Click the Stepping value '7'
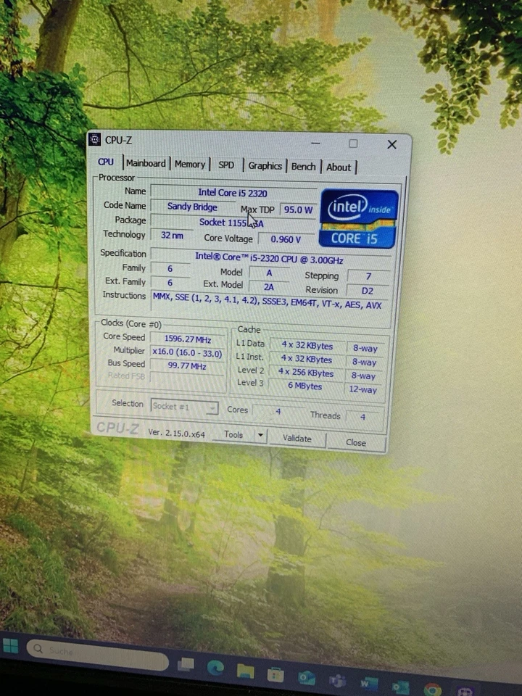The height and width of the screenshot is (696, 522). tap(368, 276)
